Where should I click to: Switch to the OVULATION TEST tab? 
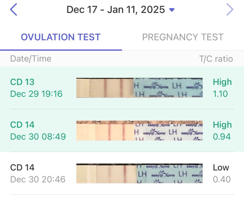(61, 37)
